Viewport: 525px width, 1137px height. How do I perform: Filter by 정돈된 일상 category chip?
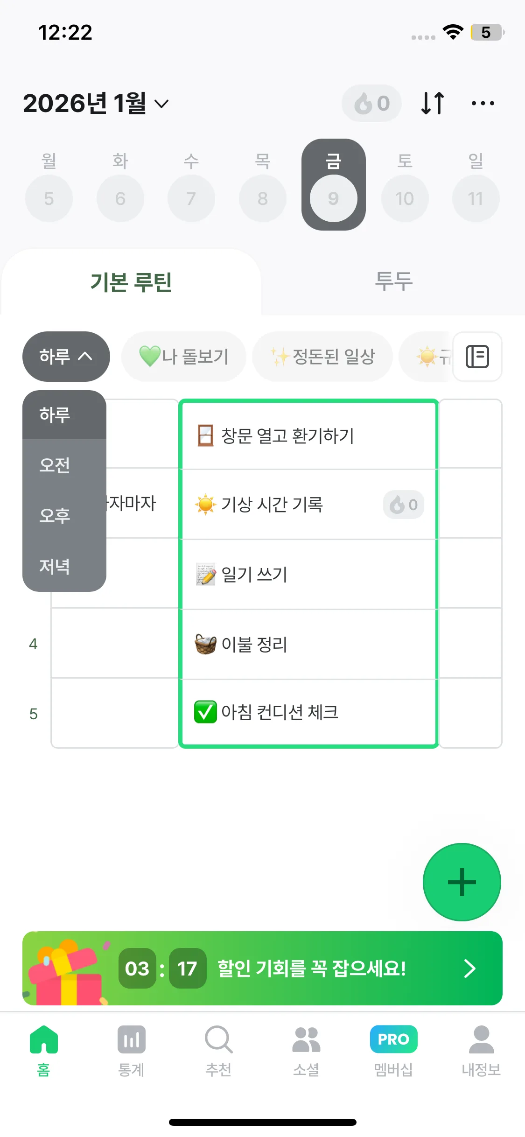point(322,357)
